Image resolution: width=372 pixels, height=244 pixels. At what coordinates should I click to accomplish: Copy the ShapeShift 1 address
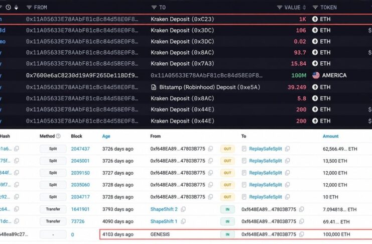pyautogui.click(x=183, y=221)
